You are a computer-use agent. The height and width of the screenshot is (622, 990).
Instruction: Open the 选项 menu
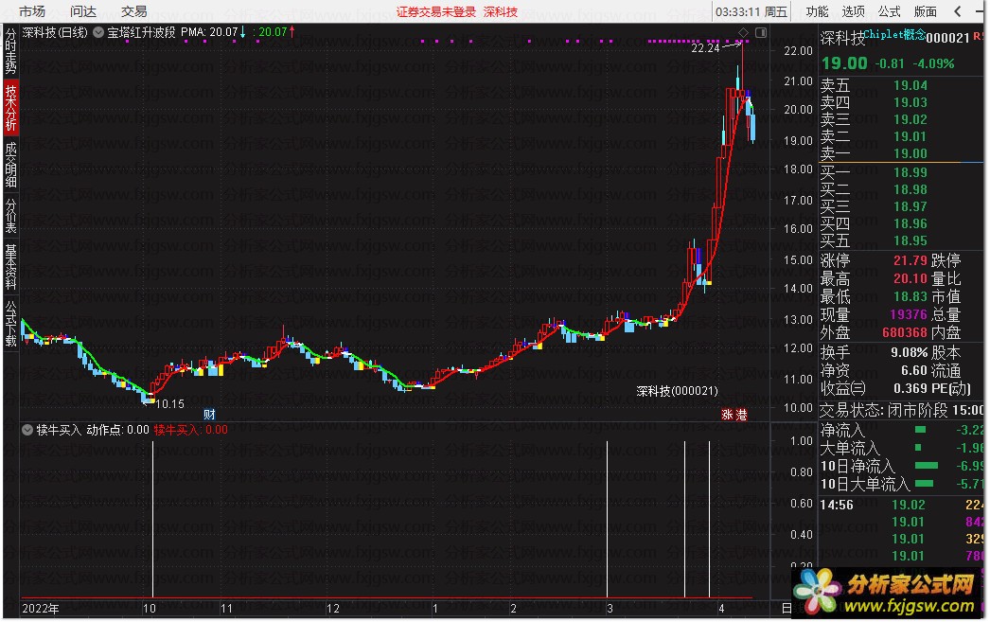click(x=853, y=11)
